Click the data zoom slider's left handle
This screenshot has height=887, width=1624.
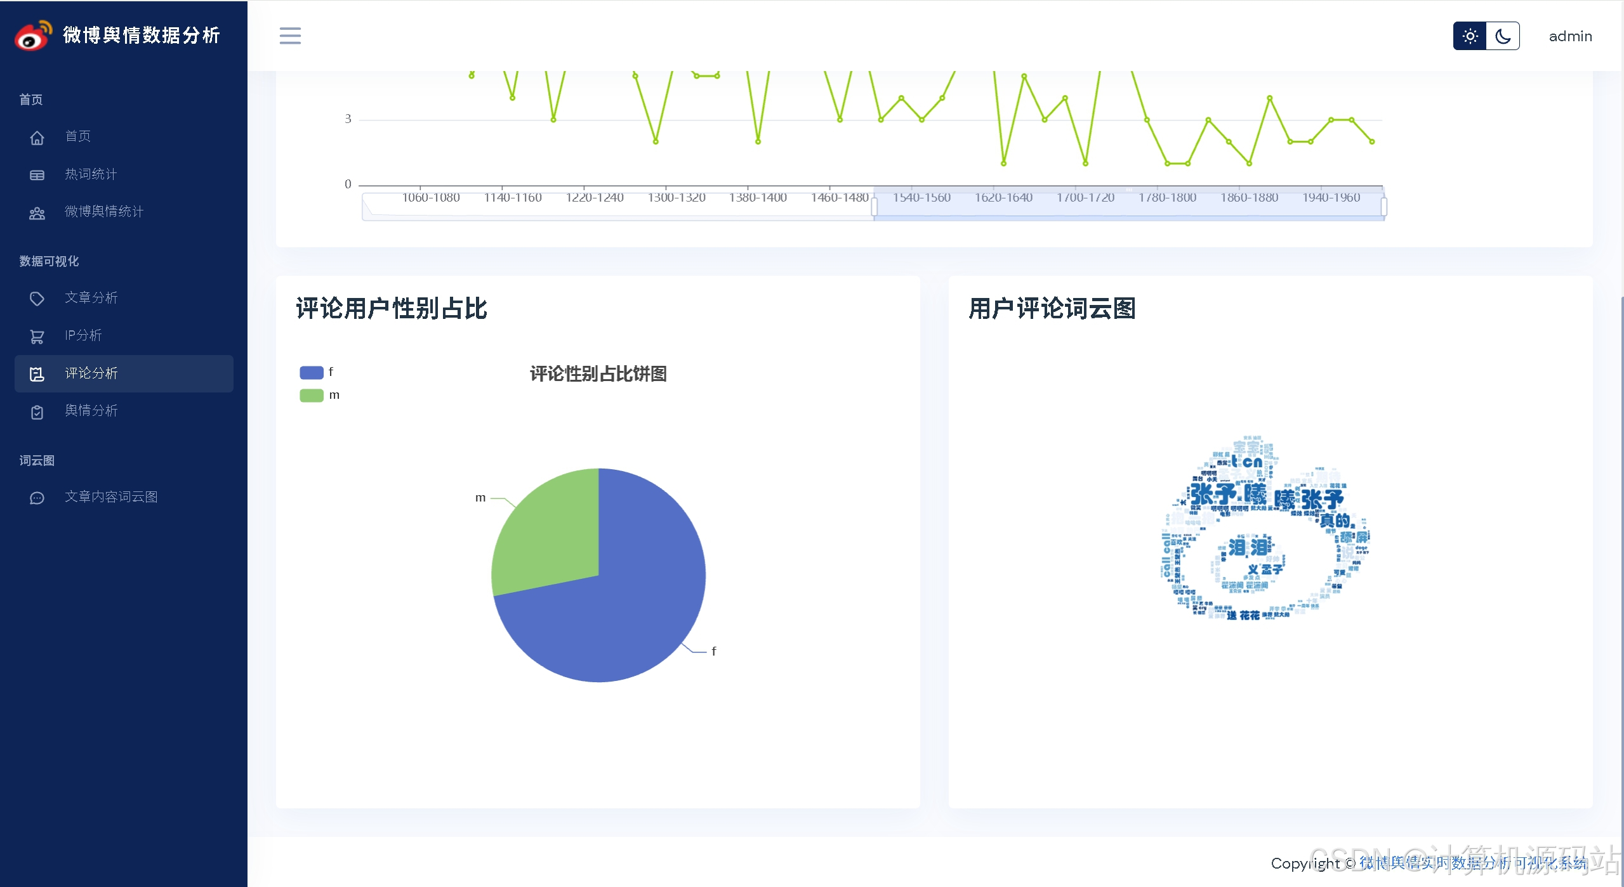(x=874, y=207)
